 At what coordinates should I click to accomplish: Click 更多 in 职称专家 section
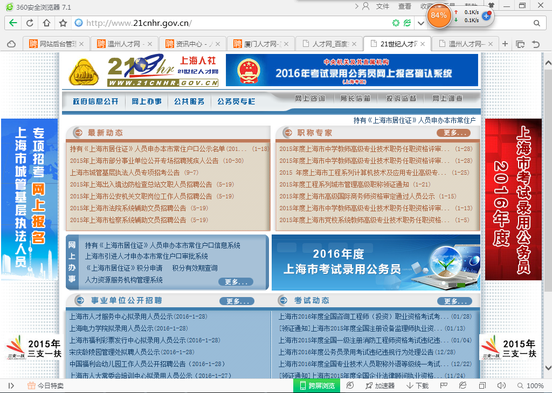[453, 133]
